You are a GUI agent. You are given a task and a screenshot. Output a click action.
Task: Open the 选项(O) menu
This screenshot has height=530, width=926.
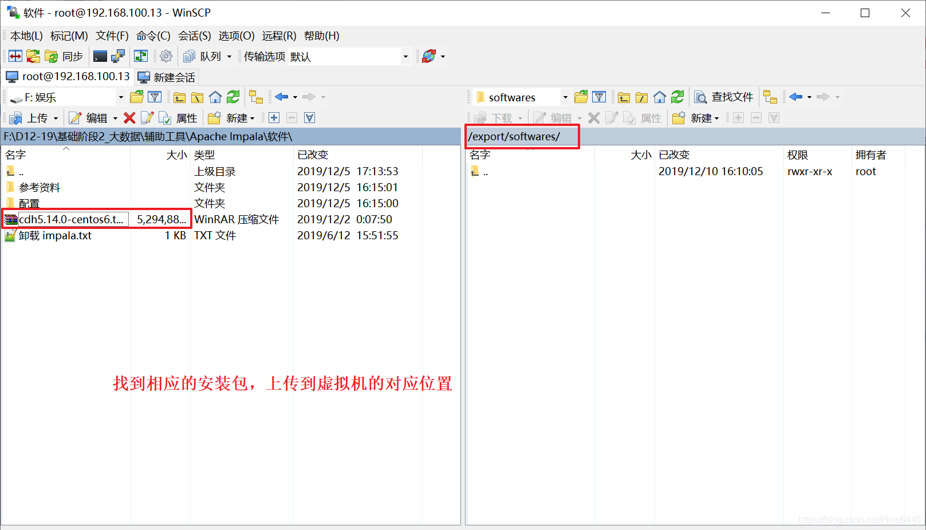tap(237, 35)
